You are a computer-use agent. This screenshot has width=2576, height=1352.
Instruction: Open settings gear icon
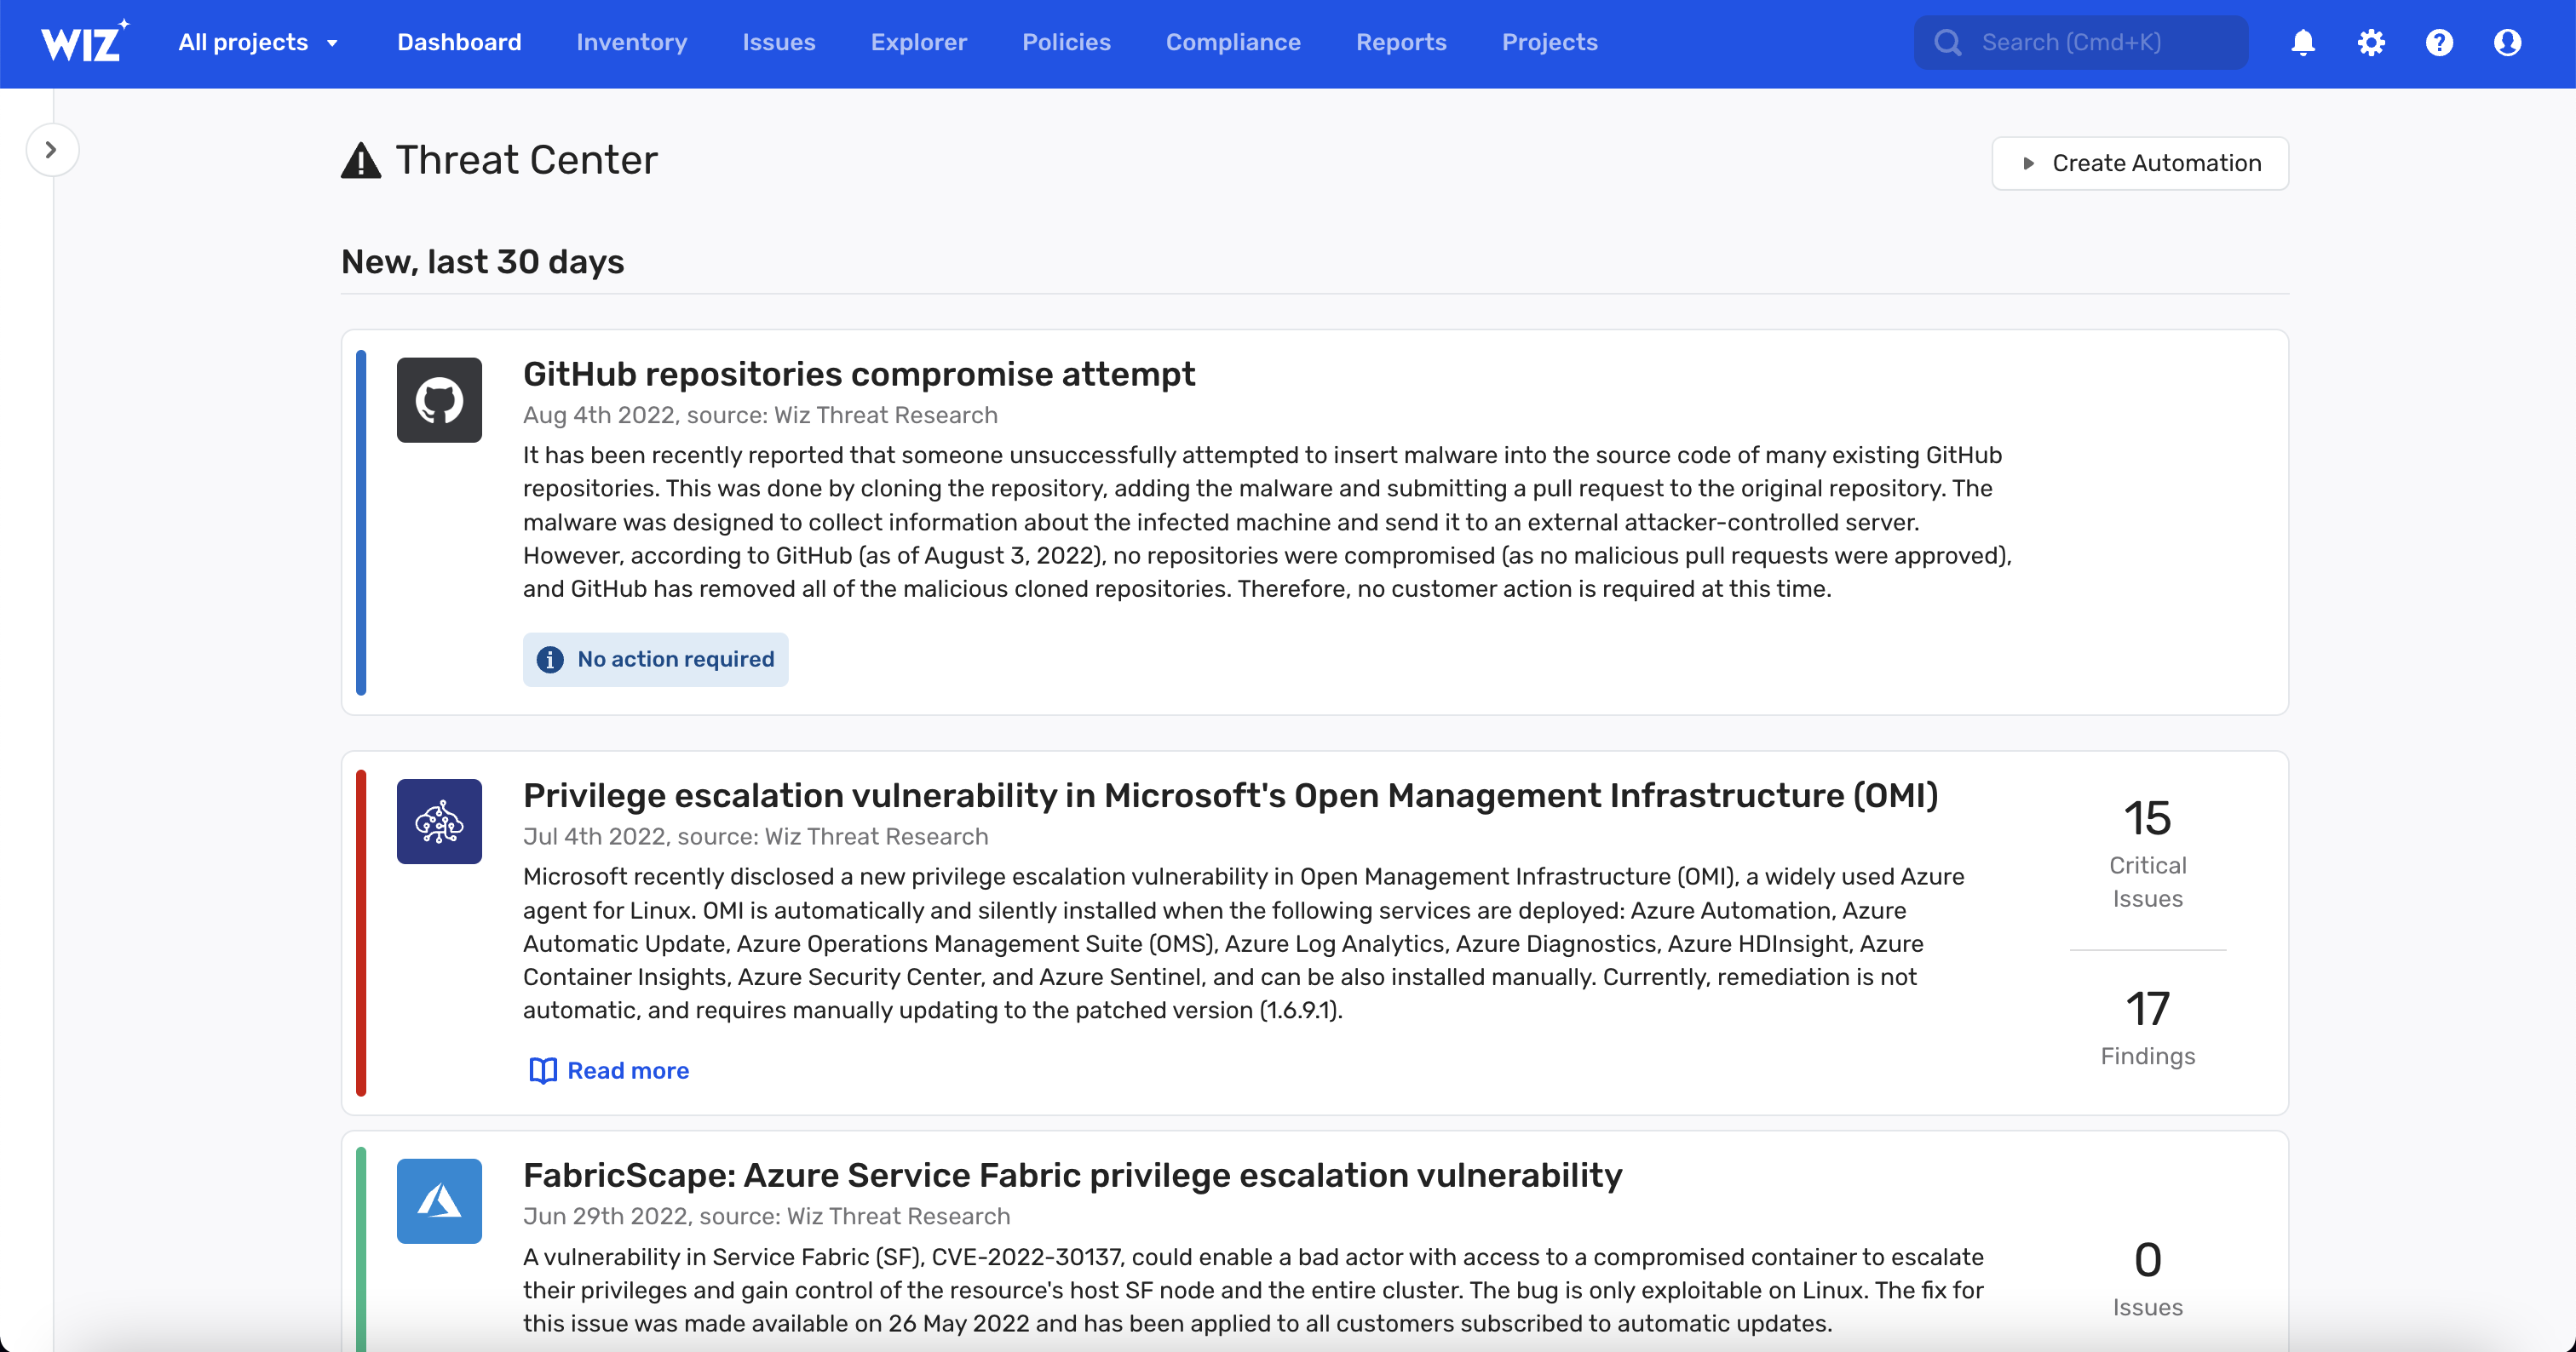[2371, 42]
